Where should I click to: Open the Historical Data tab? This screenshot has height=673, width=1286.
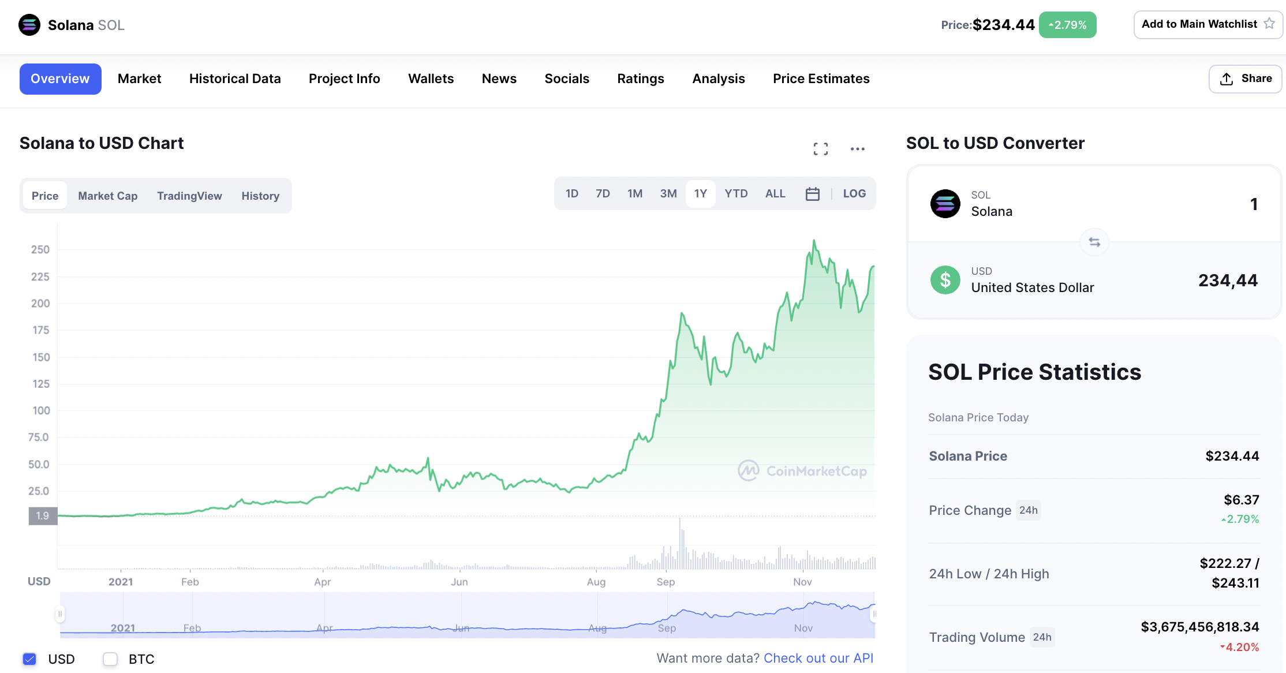pos(235,78)
